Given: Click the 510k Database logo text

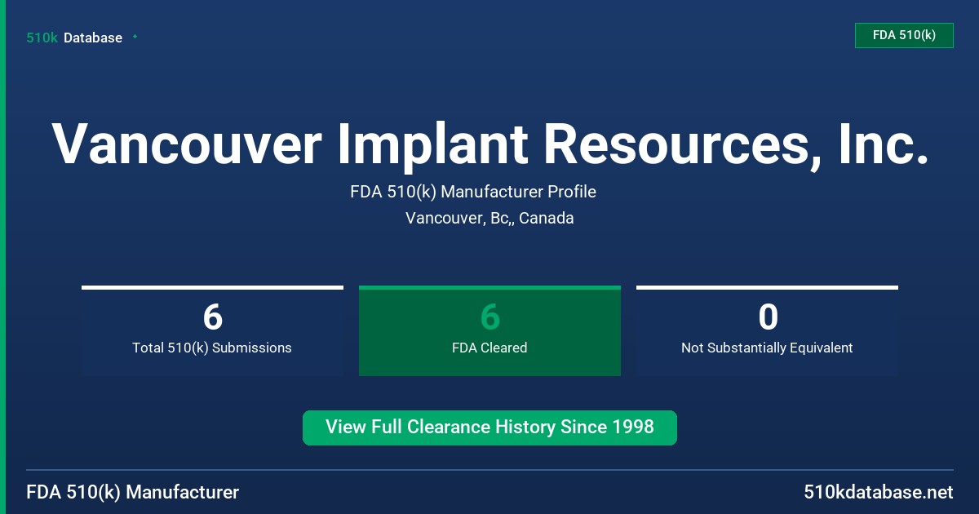Looking at the screenshot, I should tap(74, 38).
